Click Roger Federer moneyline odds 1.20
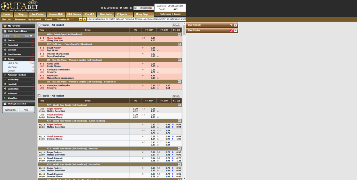Image resolution: width=357 pixels, height=180 pixels. pyautogui.click(x=135, y=109)
